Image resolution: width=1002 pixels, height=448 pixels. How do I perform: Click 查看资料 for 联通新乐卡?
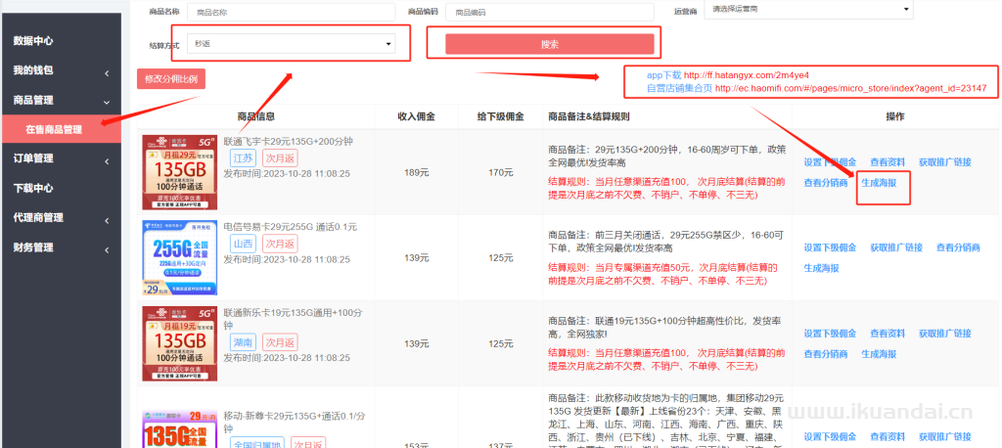(x=887, y=334)
